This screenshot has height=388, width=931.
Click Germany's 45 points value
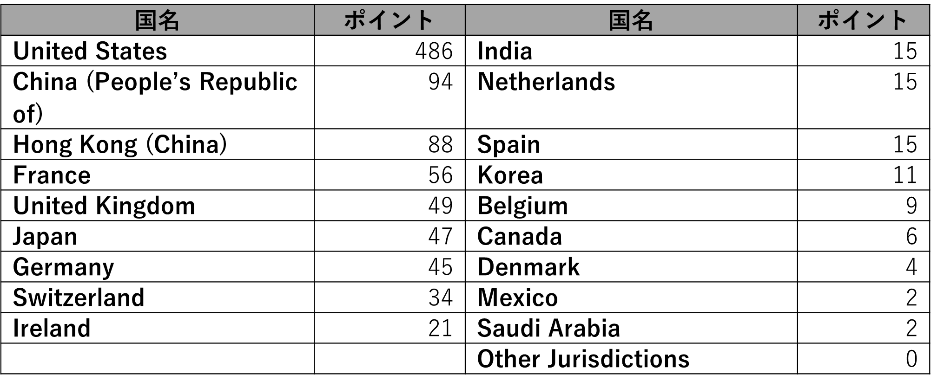[x=390, y=267]
